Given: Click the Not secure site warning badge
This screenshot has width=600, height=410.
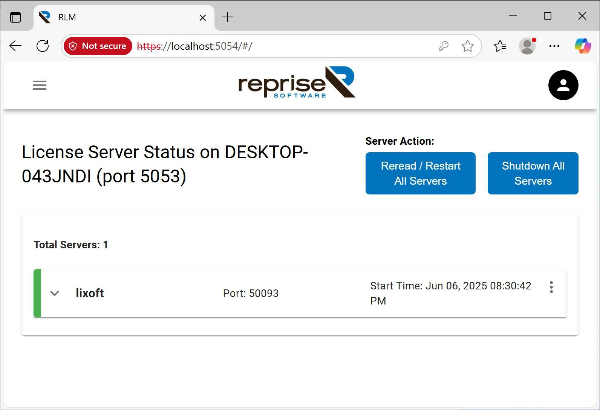Looking at the screenshot, I should coord(98,46).
